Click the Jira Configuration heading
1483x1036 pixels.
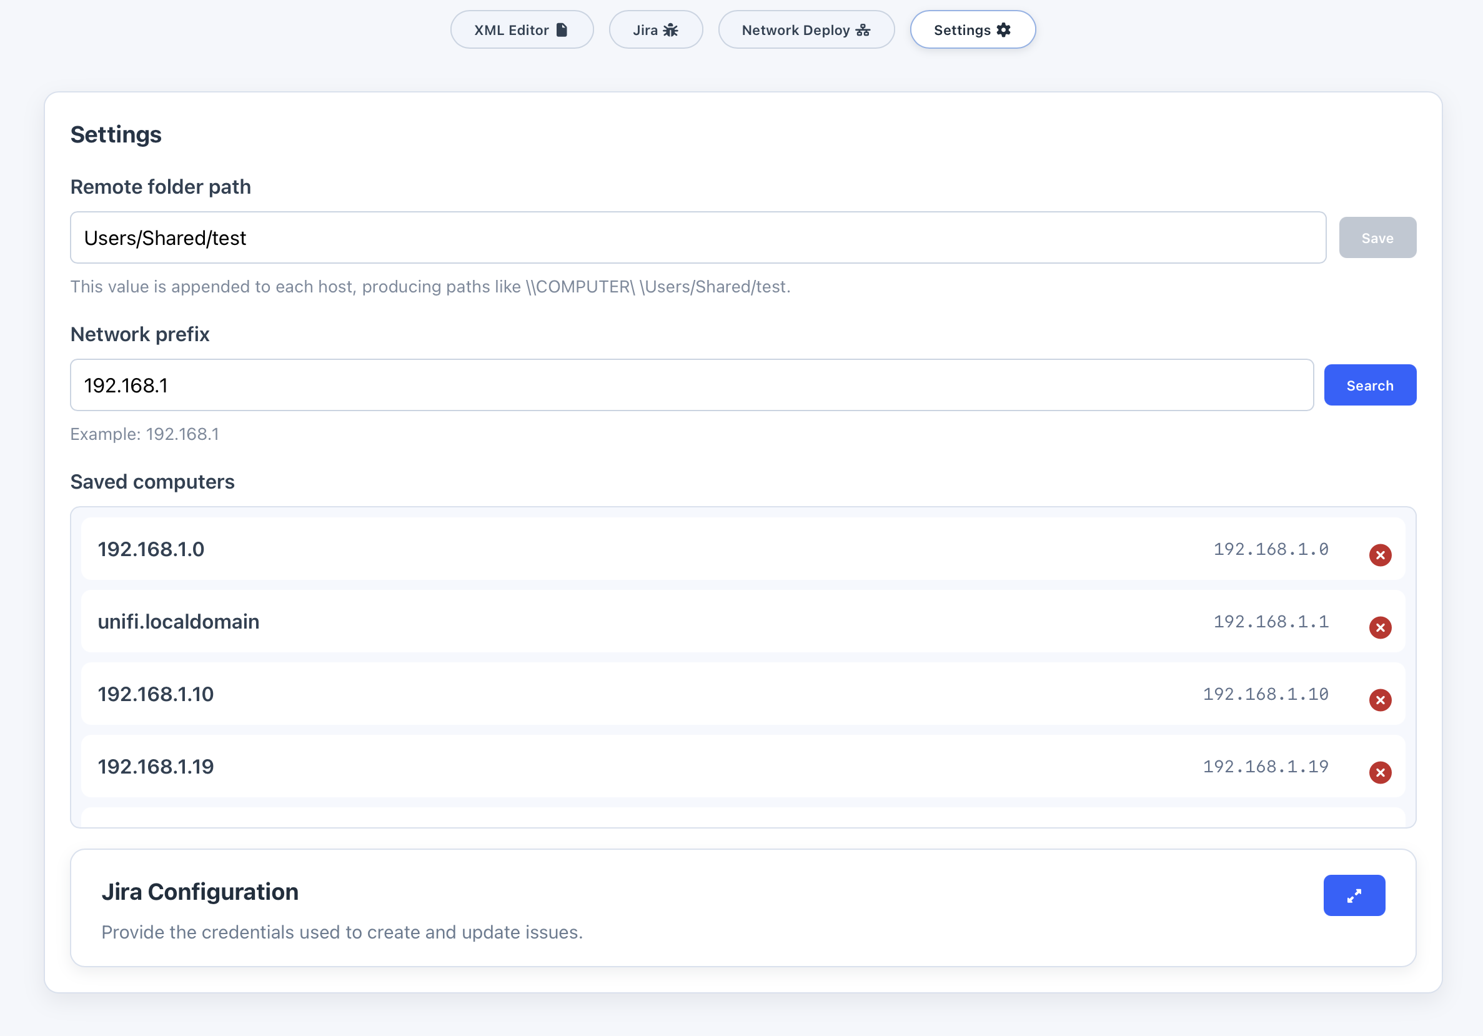click(x=199, y=891)
